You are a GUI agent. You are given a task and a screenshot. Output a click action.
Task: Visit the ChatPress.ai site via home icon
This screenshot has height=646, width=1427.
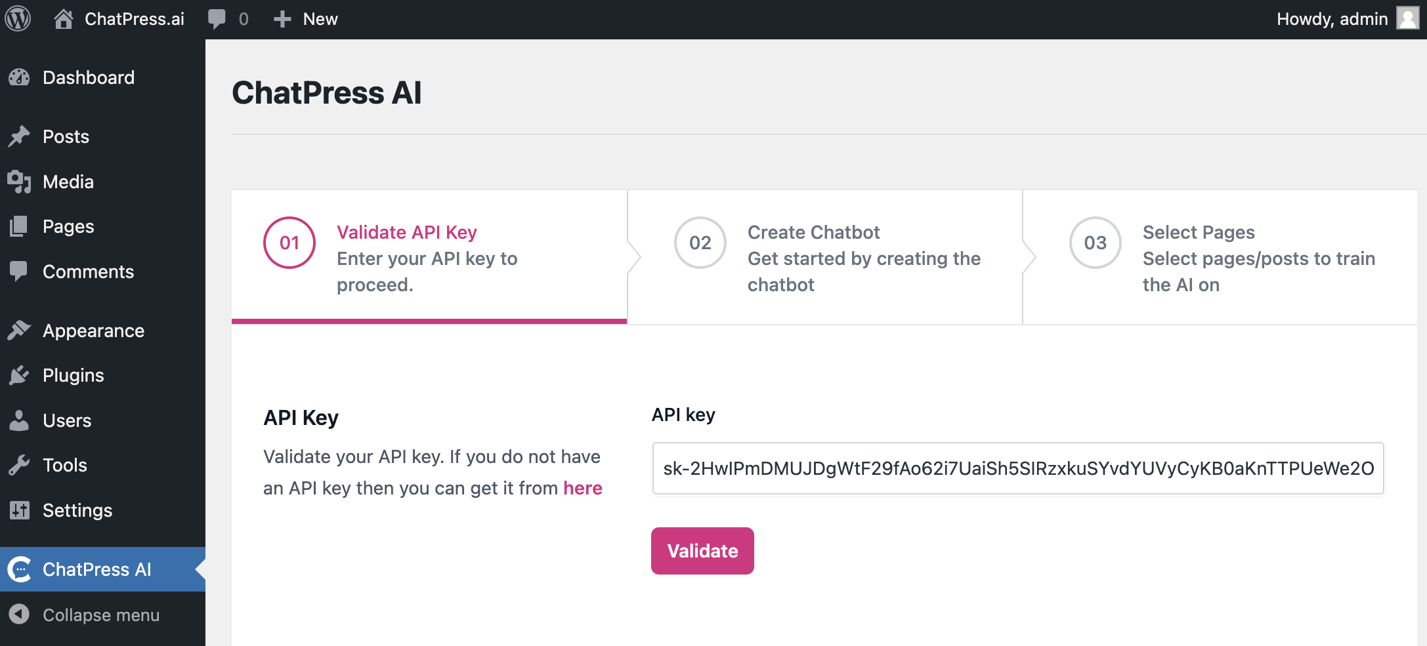[64, 18]
